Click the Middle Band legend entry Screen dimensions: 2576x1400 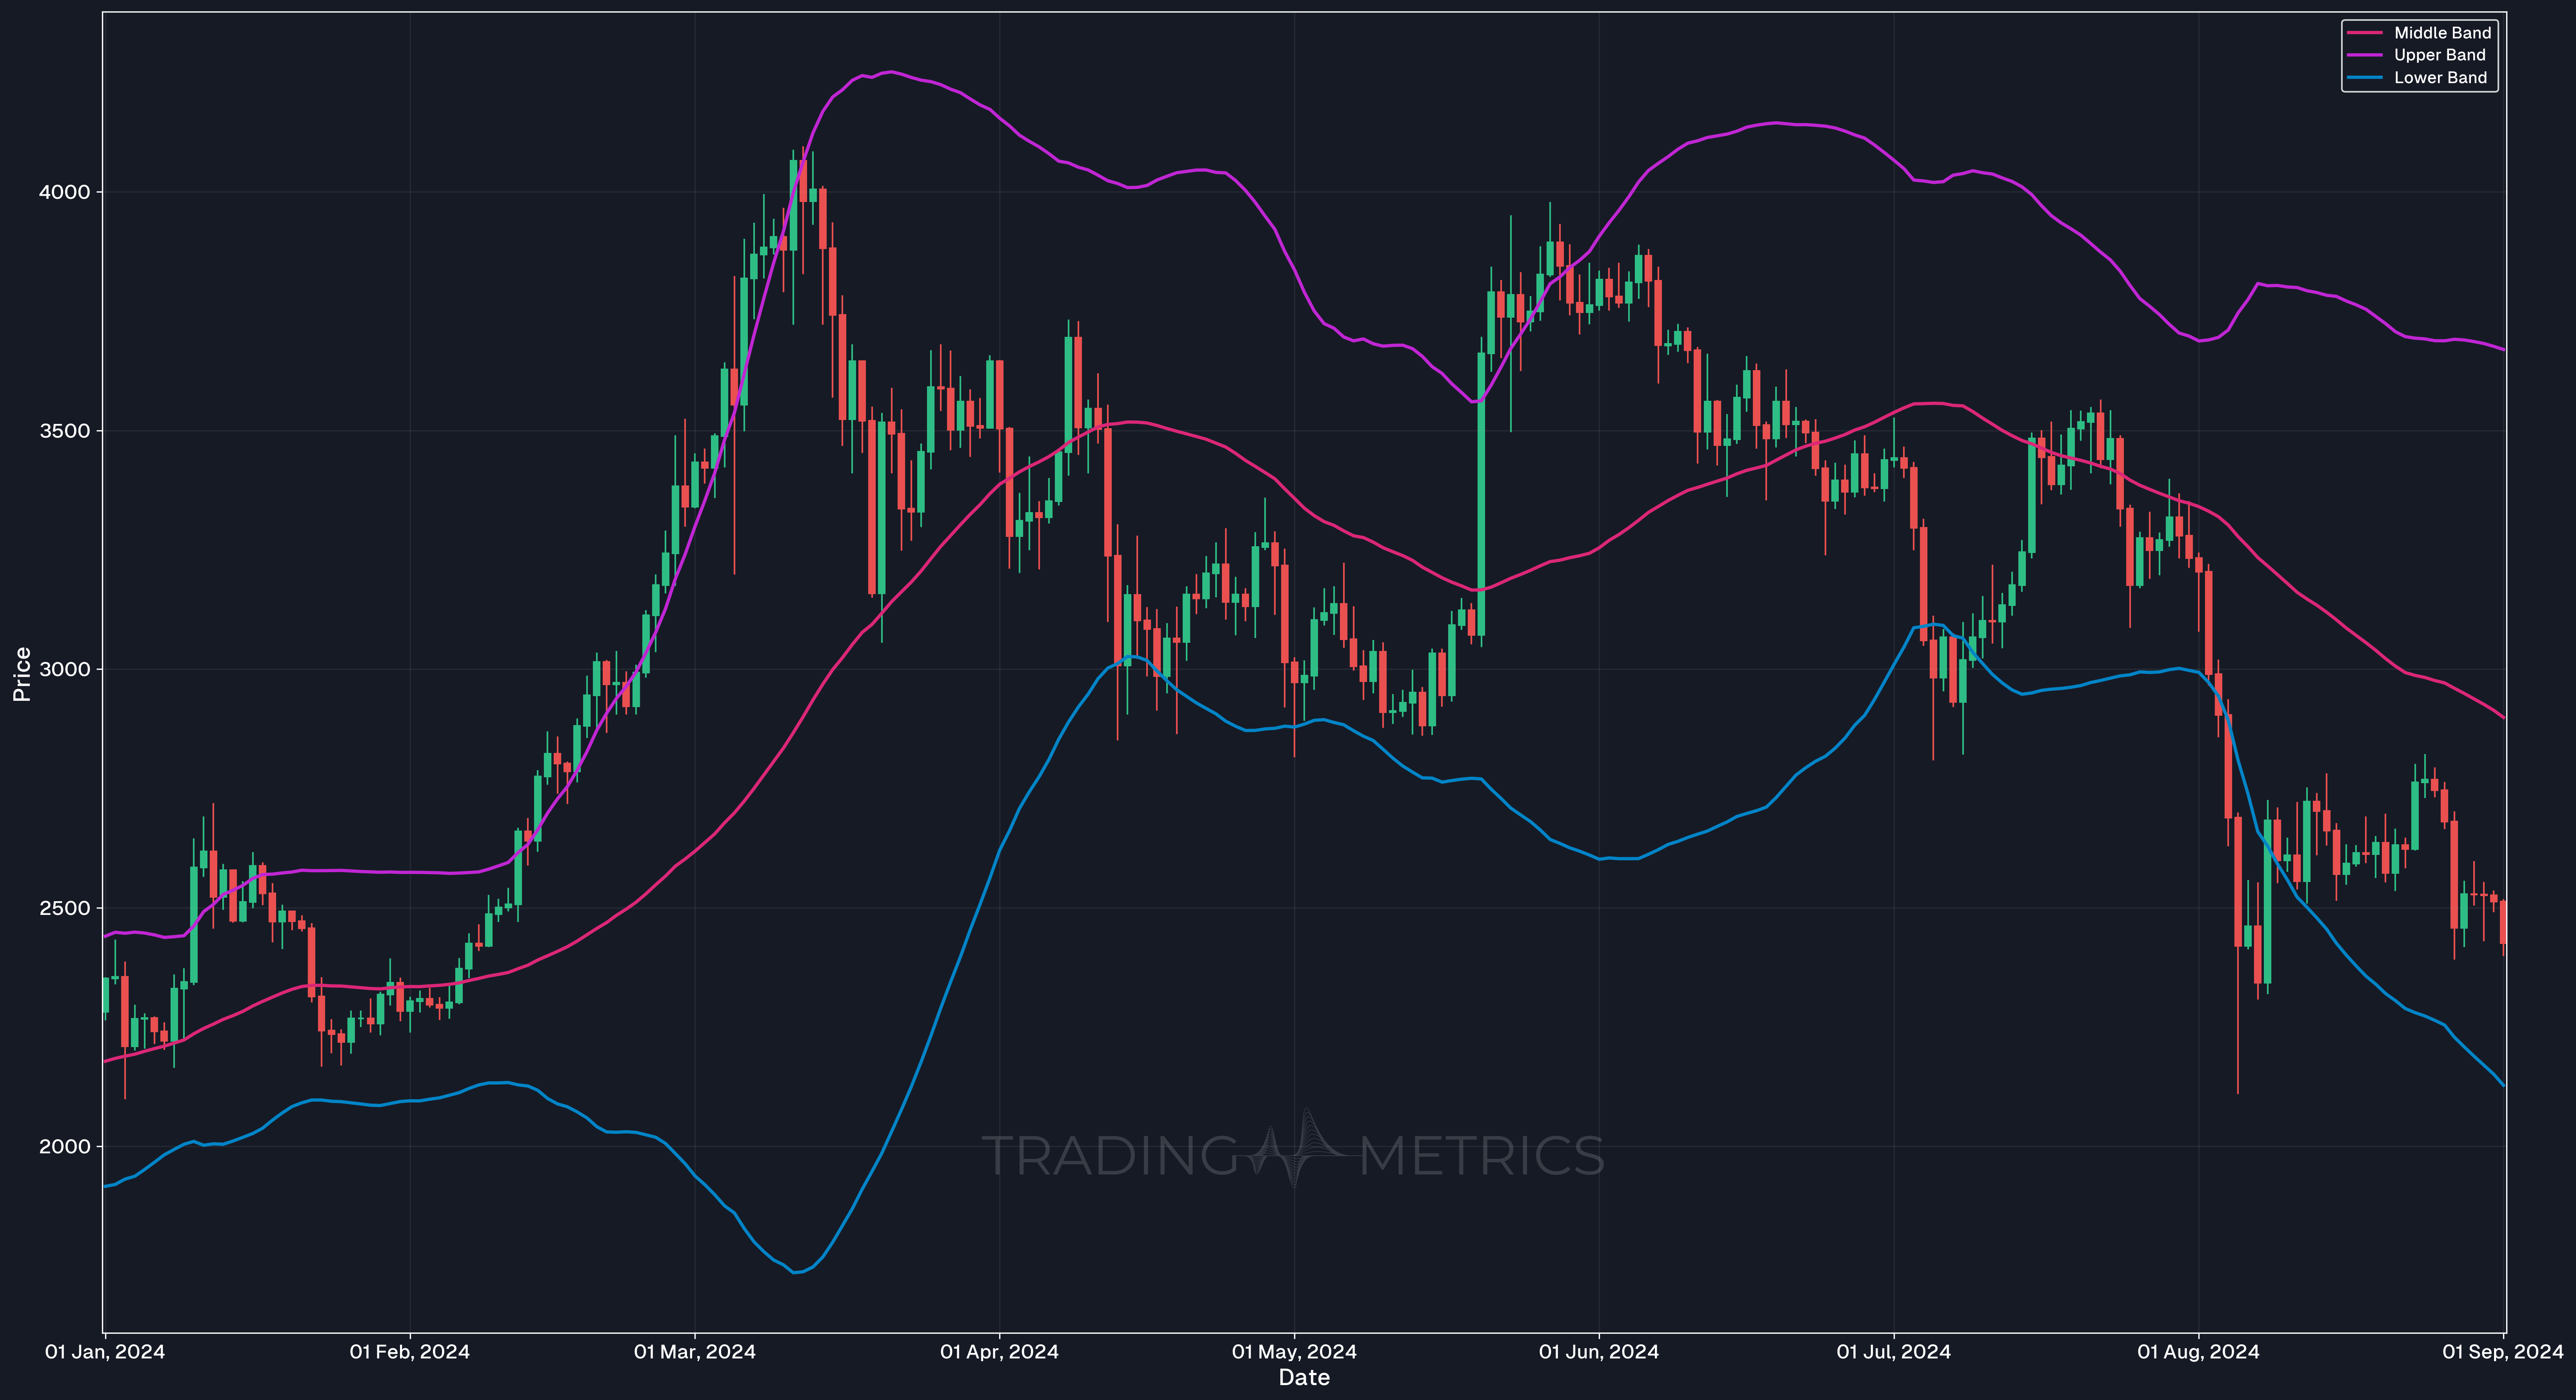(2419, 33)
